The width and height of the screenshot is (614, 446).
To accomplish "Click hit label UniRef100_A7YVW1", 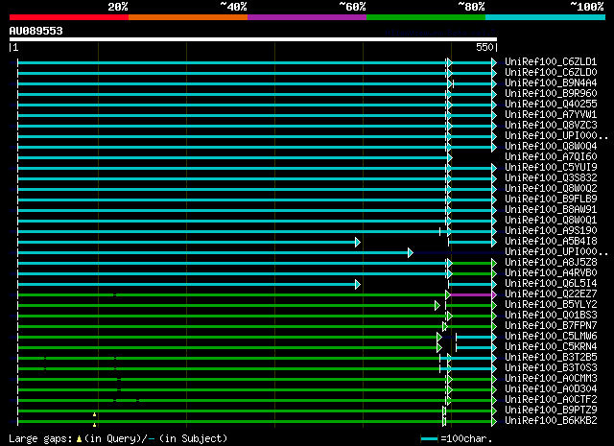I will pyautogui.click(x=551, y=115).
